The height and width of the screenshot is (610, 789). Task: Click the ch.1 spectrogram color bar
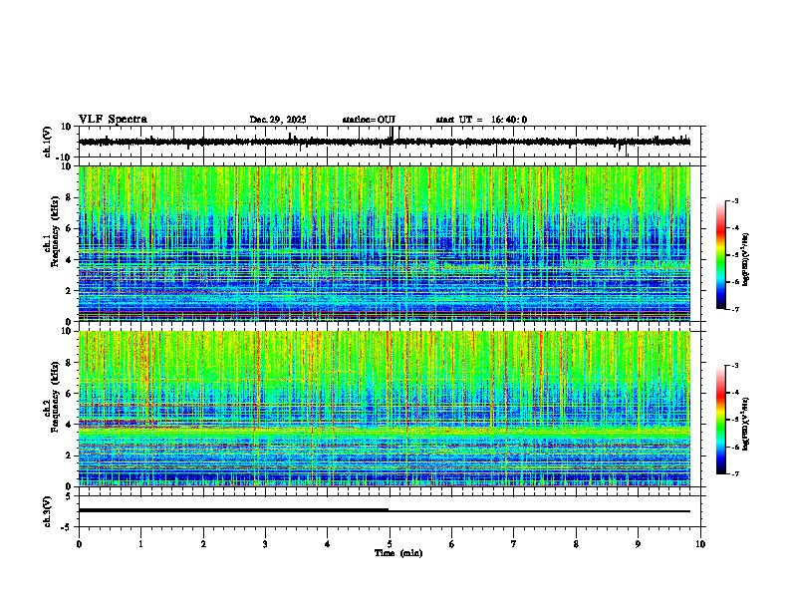pos(720,255)
